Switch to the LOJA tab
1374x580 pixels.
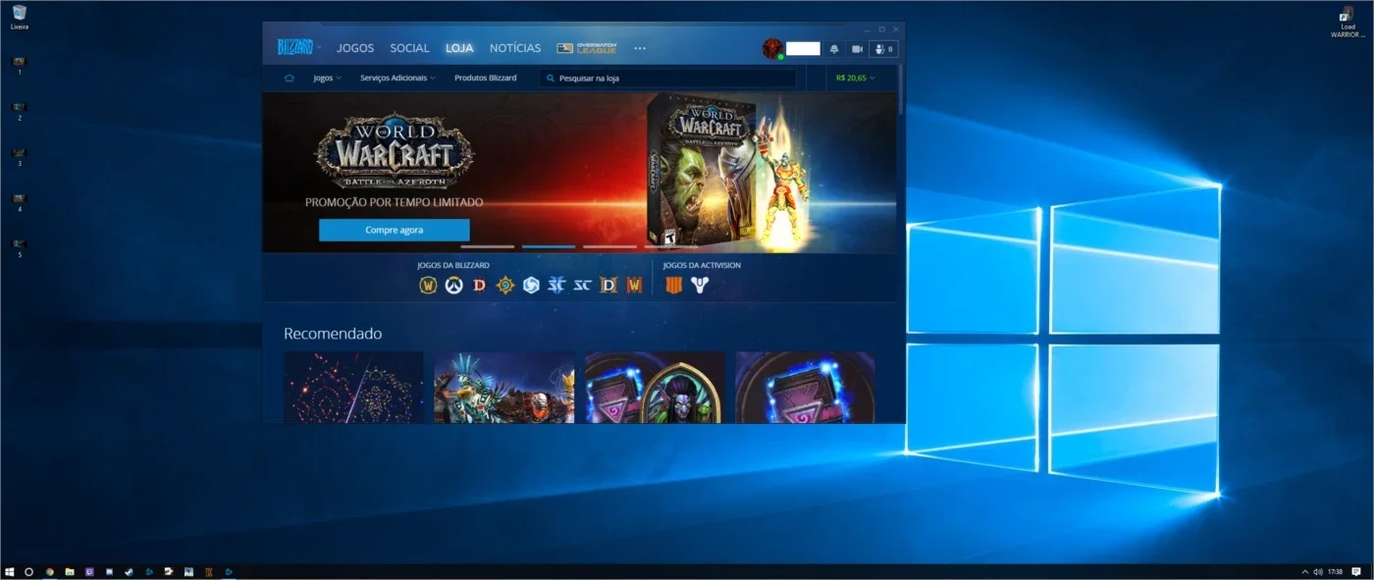(x=459, y=48)
